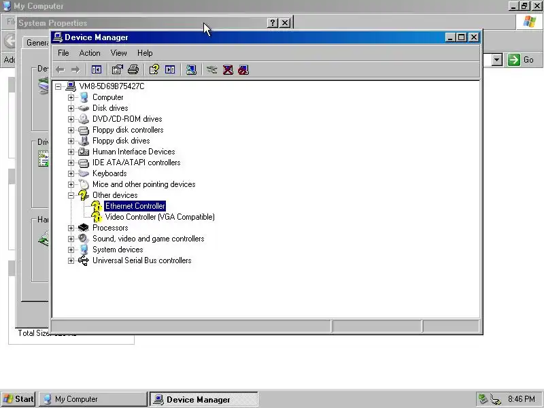The width and height of the screenshot is (544, 408).
Task: Collapse the Other devices node
Action: pyautogui.click(x=71, y=195)
